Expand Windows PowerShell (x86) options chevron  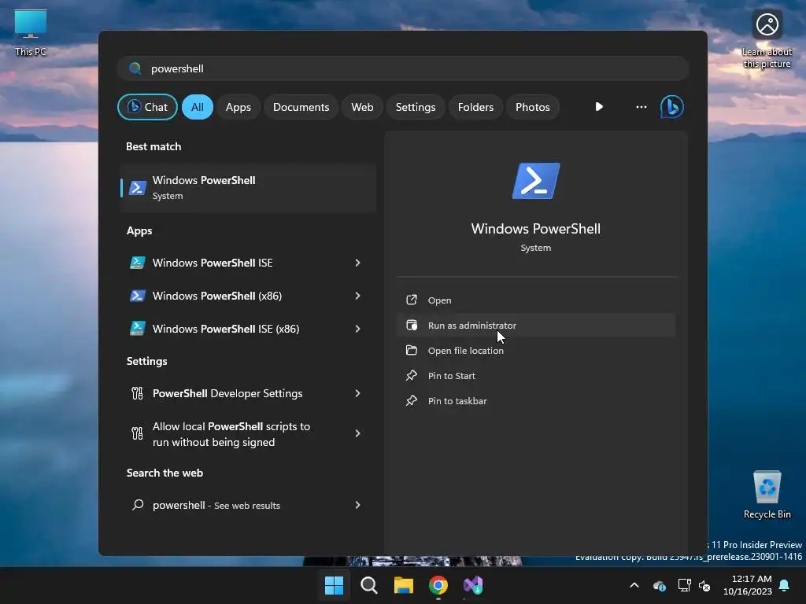coord(358,296)
